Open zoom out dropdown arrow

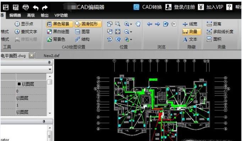click(x=131, y=32)
